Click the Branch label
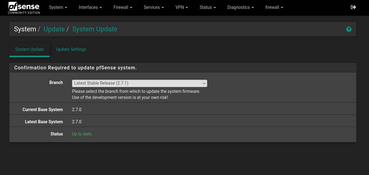The image size is (369, 175). tap(56, 82)
